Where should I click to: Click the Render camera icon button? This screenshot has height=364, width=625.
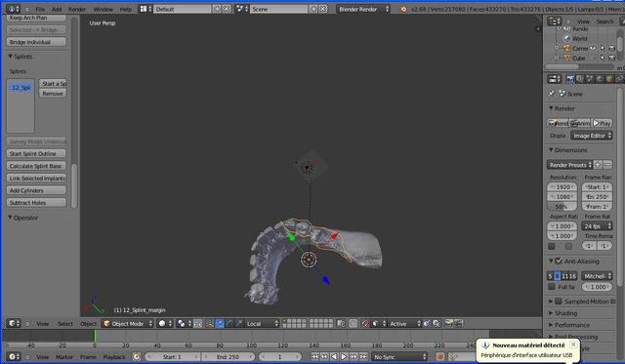[x=558, y=123]
